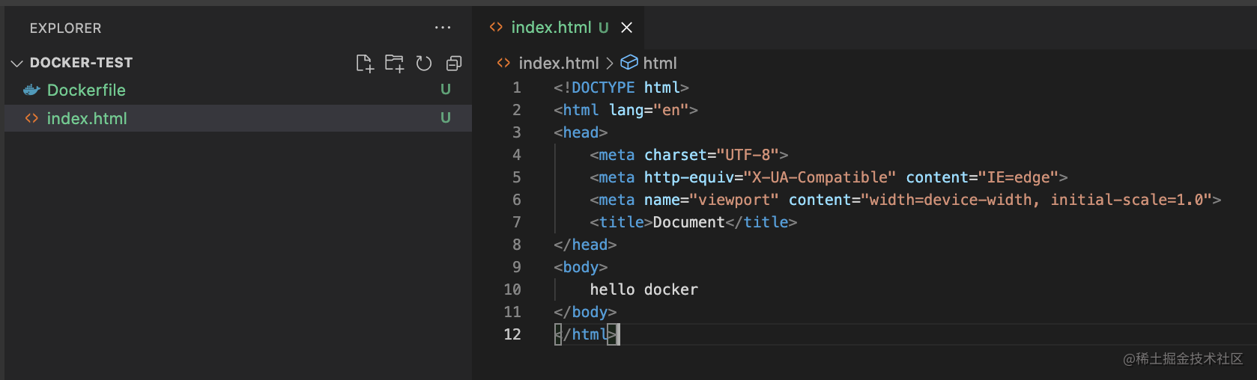Open Dockerfile from the file tree
This screenshot has width=1257, height=380.
(86, 91)
